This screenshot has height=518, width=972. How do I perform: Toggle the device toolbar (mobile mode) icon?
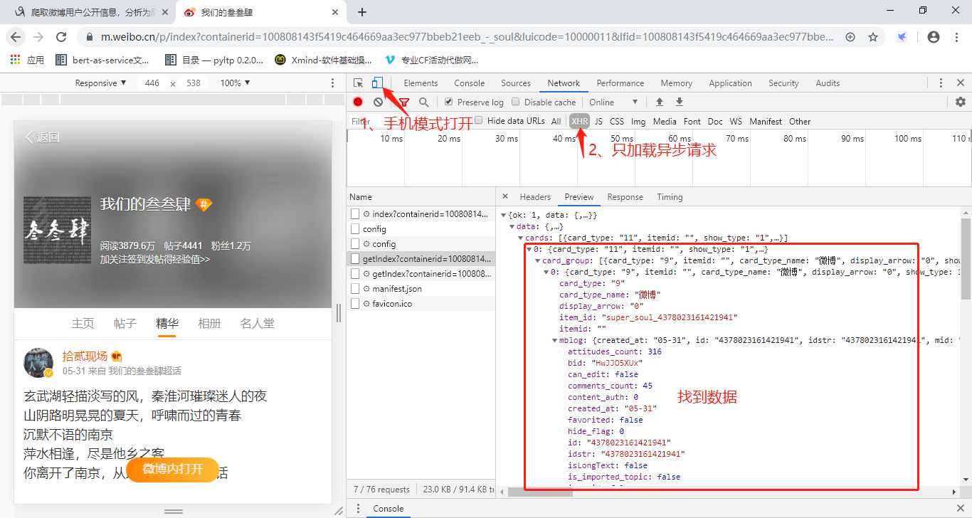point(378,83)
